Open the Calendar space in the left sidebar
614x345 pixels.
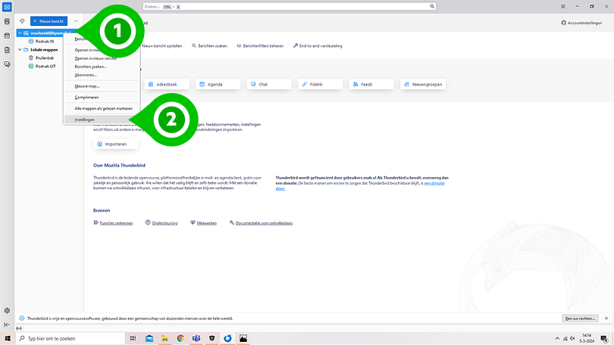pos(7,36)
